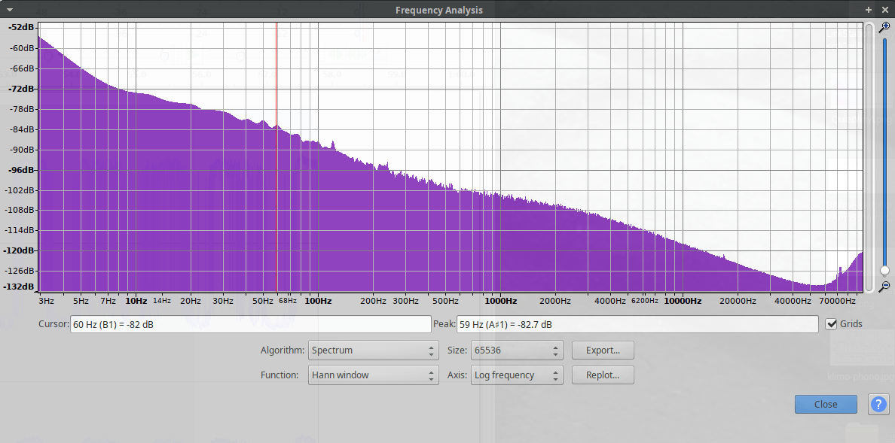Click the -72dB level axis label
This screenshot has width=895, height=443.
point(20,89)
